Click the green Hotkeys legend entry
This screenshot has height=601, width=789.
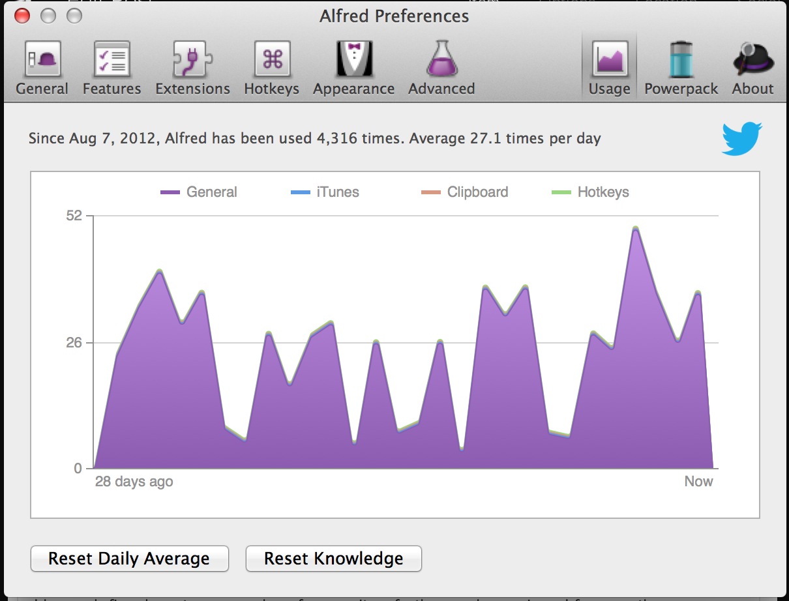590,192
